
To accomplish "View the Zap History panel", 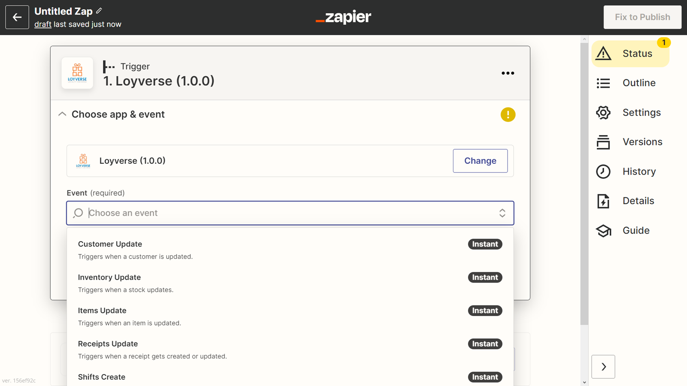I will point(639,171).
